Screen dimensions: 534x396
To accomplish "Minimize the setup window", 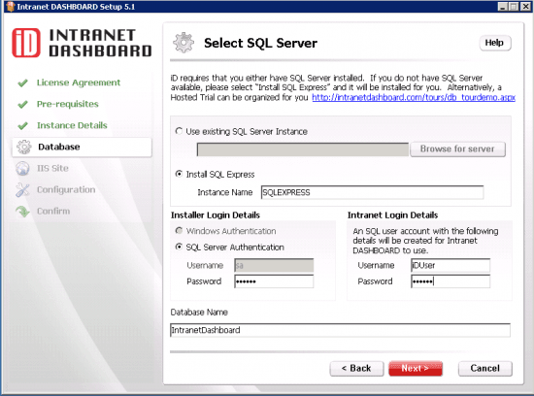I will click(x=503, y=7).
